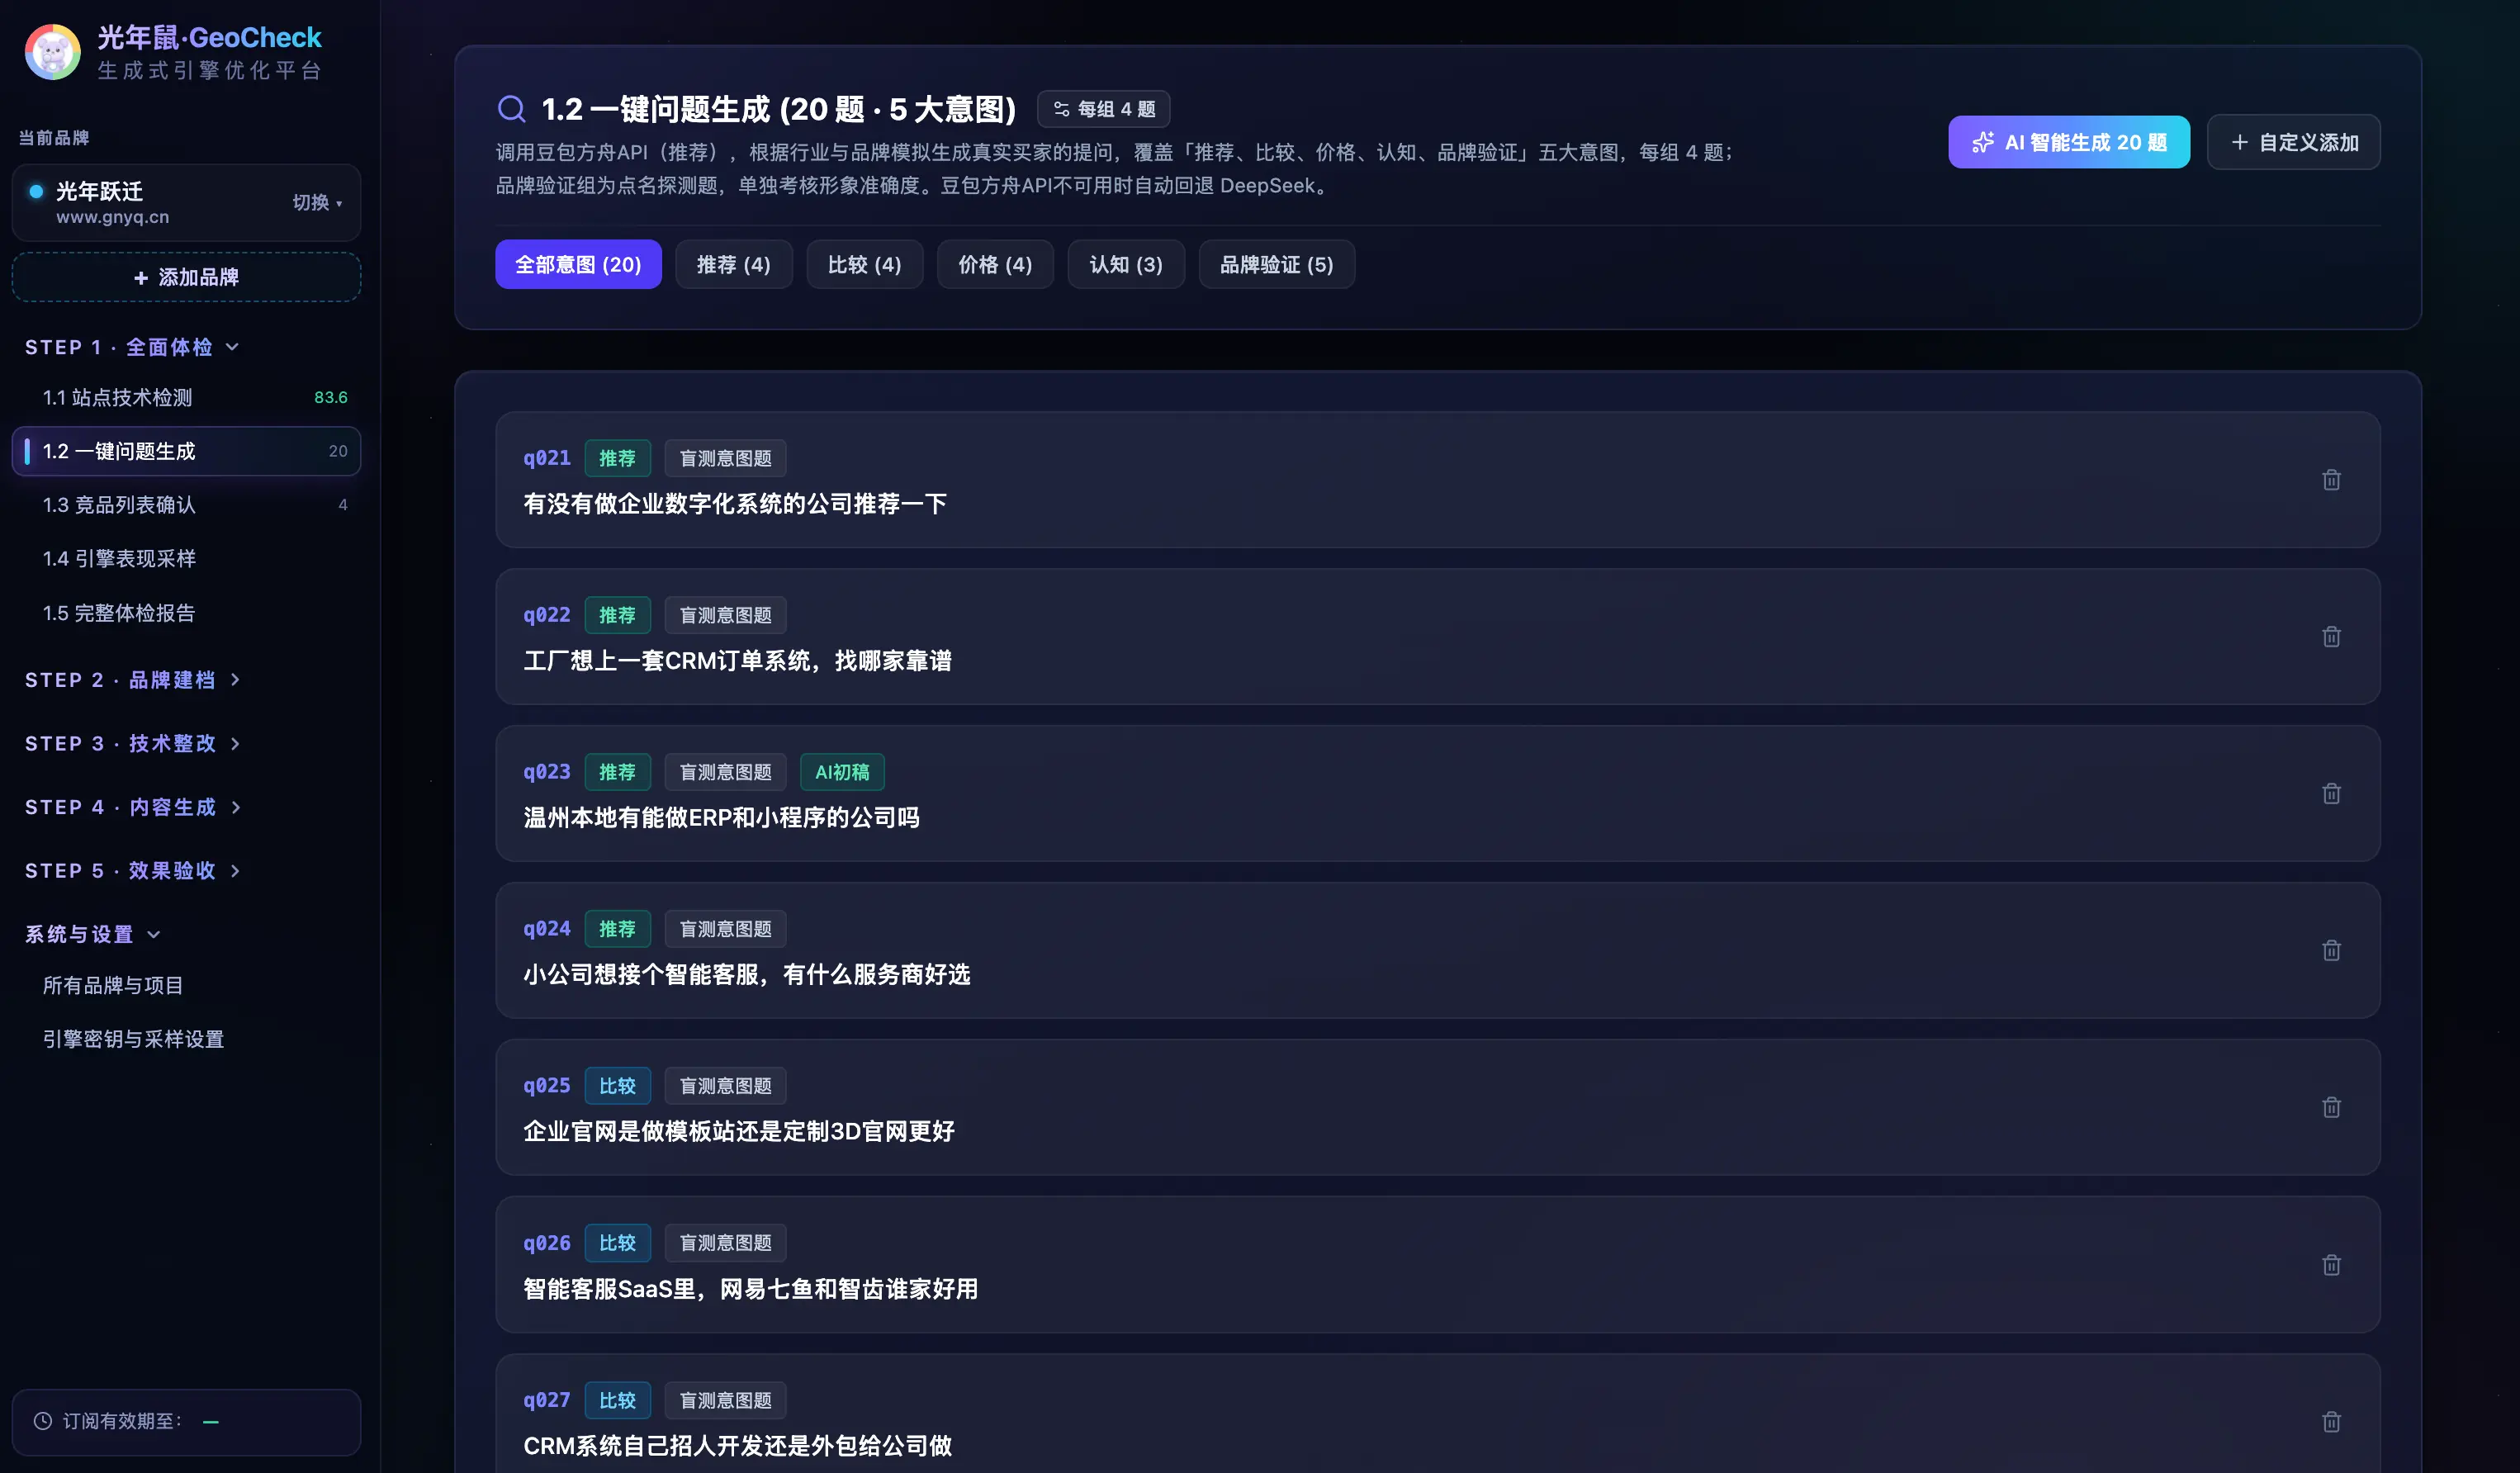Click the 自定义添加 button

(2293, 142)
